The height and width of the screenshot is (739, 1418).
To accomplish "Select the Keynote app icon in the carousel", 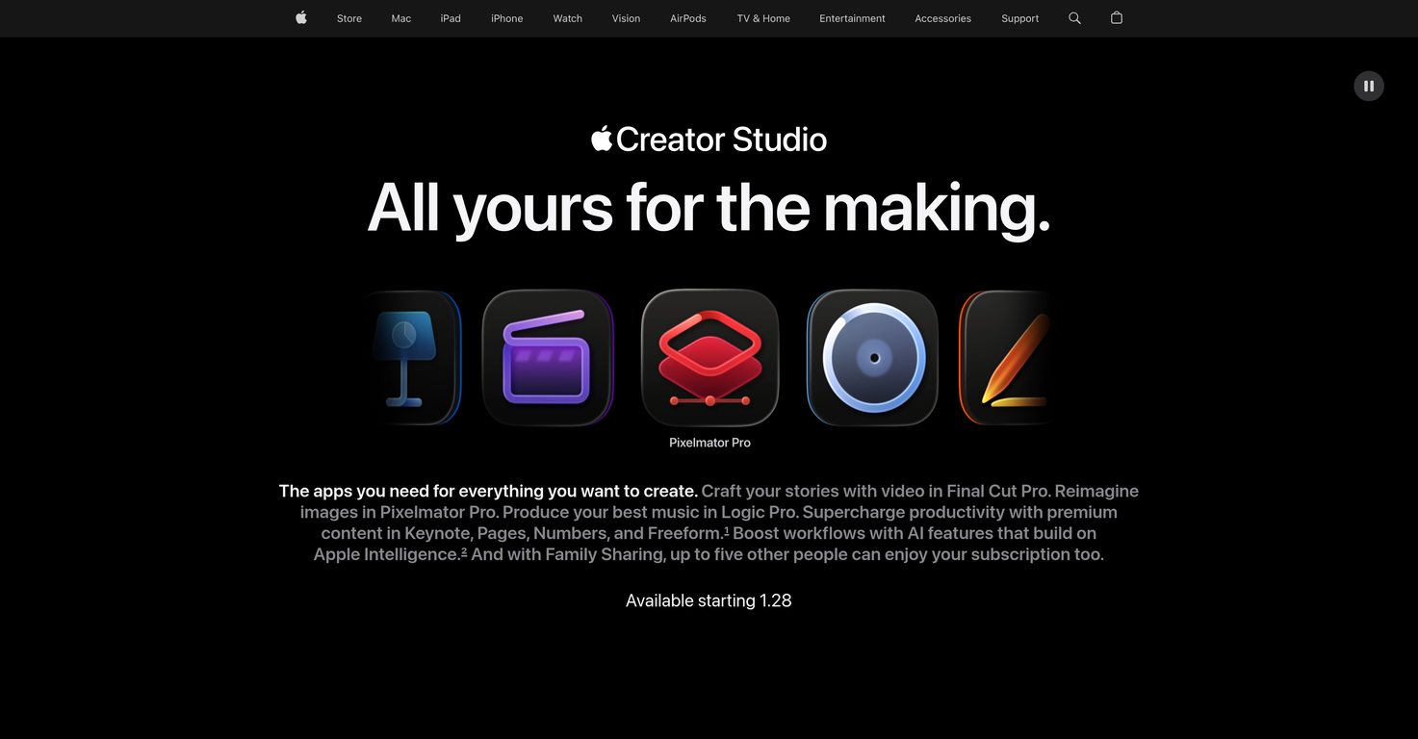I will click(412, 357).
